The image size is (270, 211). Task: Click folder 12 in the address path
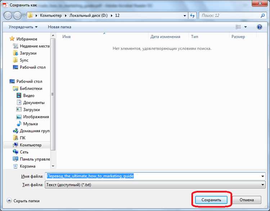point(117,15)
